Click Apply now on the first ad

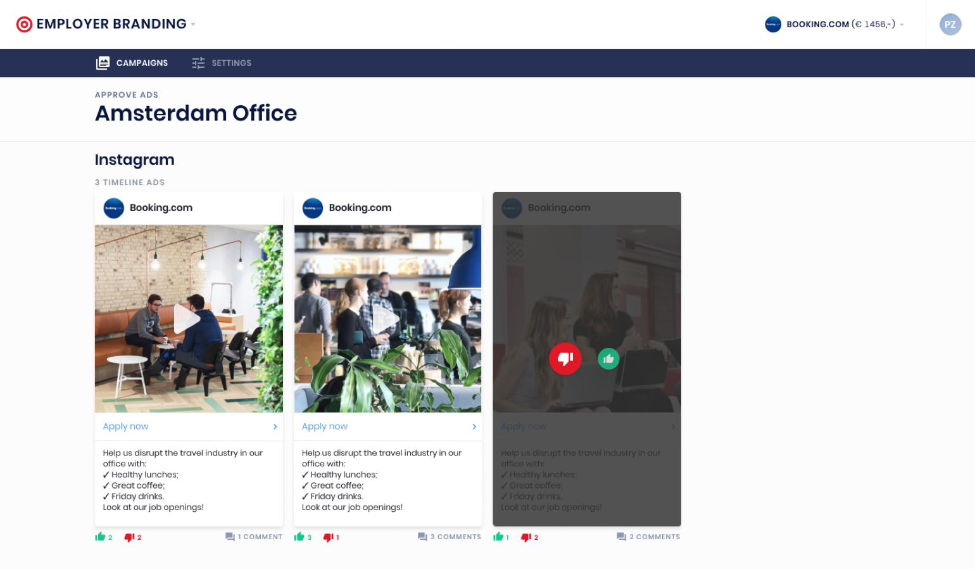click(x=126, y=426)
